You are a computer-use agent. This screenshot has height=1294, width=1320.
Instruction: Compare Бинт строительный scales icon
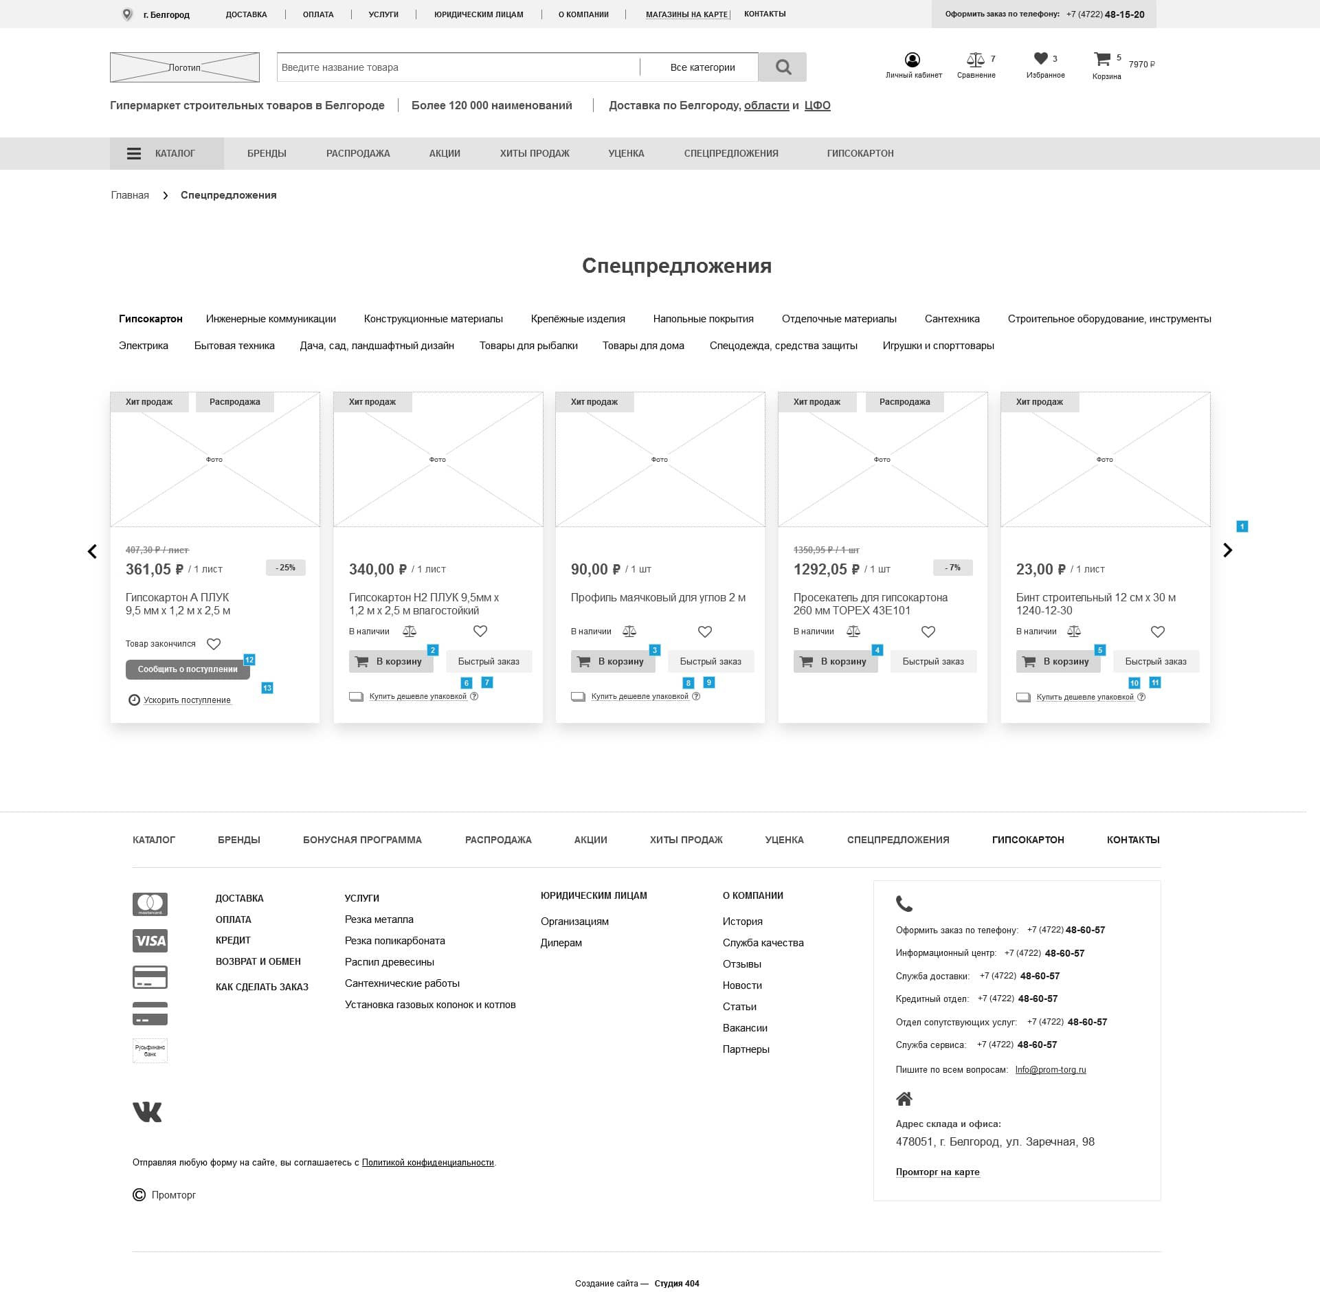pos(1074,631)
